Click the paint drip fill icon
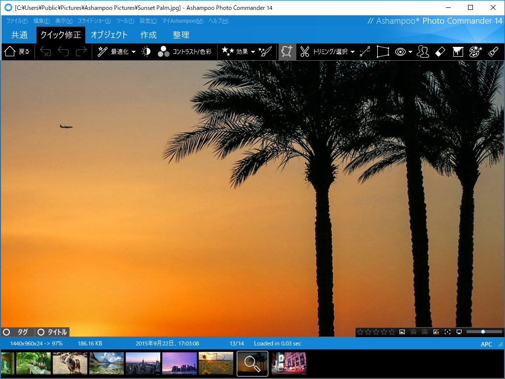This screenshot has width=505, height=379. click(458, 51)
